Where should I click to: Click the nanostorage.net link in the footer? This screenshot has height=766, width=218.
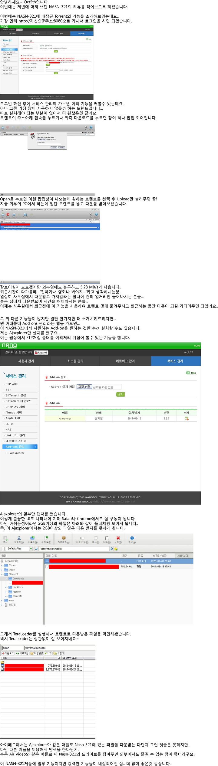(x=115, y=502)
